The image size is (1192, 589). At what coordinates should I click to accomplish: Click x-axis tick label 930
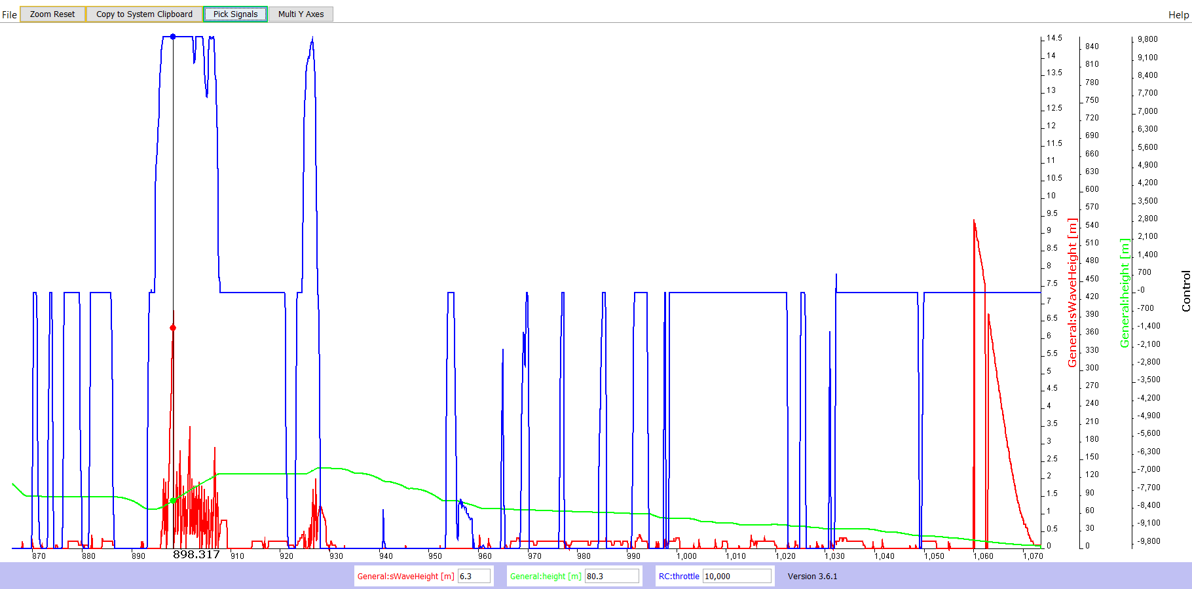pos(336,556)
